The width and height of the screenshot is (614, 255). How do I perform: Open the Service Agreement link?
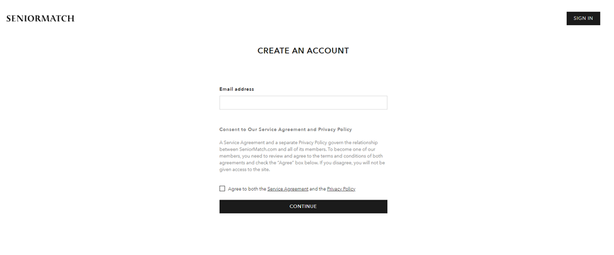[x=288, y=189]
